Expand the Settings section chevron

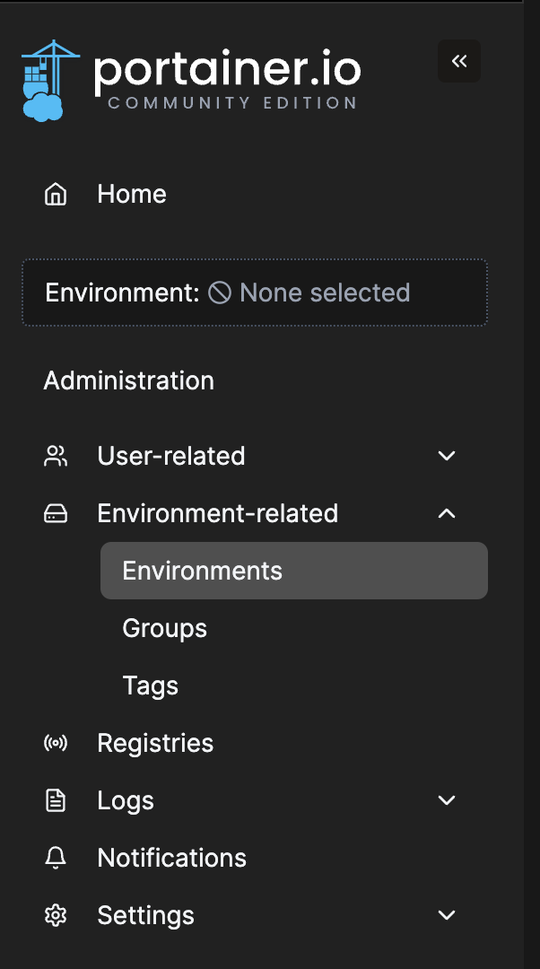(x=447, y=915)
